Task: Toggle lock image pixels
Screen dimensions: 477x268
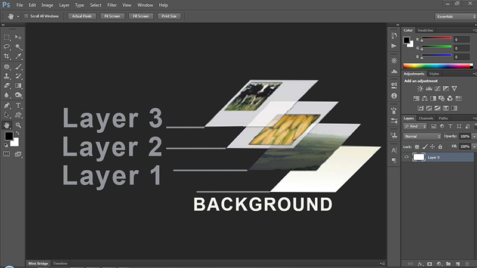Action: click(x=425, y=147)
